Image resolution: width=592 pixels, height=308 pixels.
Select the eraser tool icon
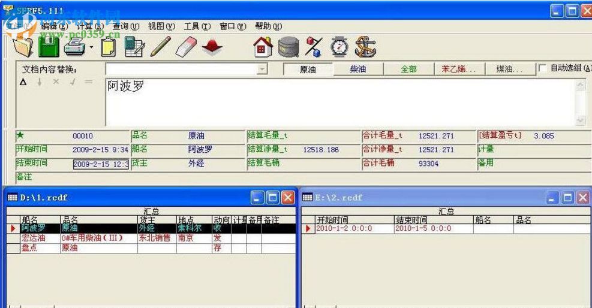(186, 47)
